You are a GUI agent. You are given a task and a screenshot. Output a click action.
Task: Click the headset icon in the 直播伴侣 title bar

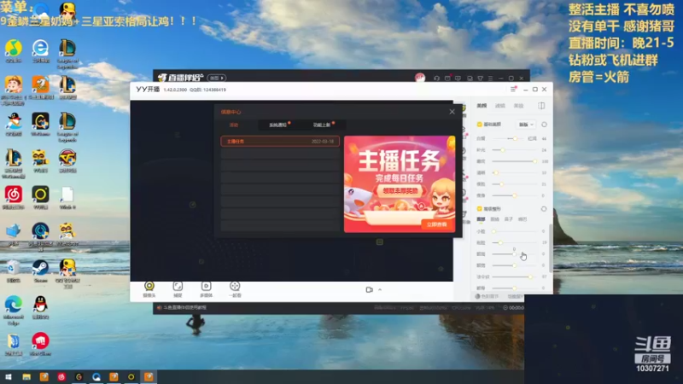tap(436, 78)
